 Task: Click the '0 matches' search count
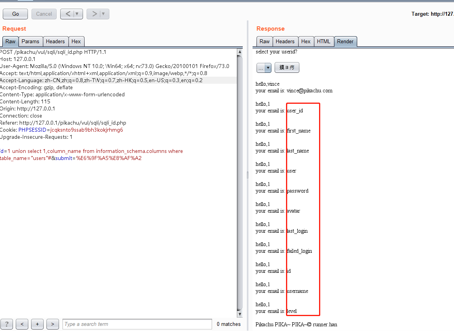click(x=229, y=324)
